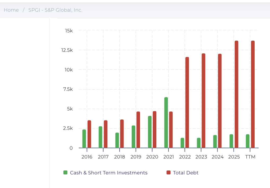Click the 2016 green cash bar
The width and height of the screenshot is (270, 188).
pos(84,139)
